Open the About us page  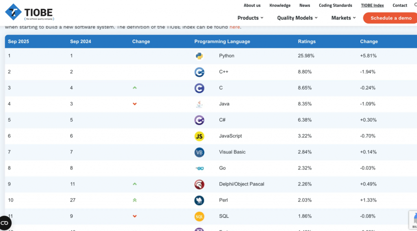click(x=252, y=5)
